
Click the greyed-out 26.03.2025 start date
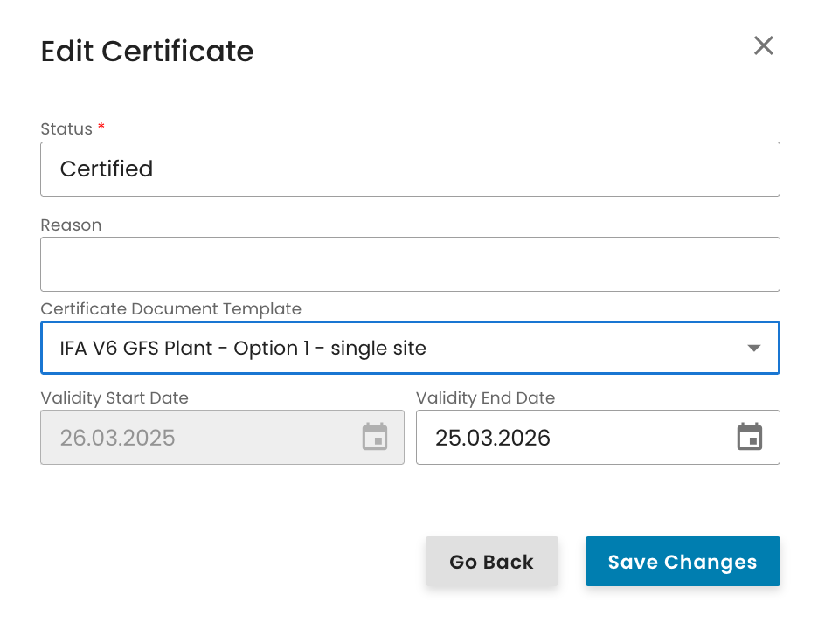tap(118, 438)
